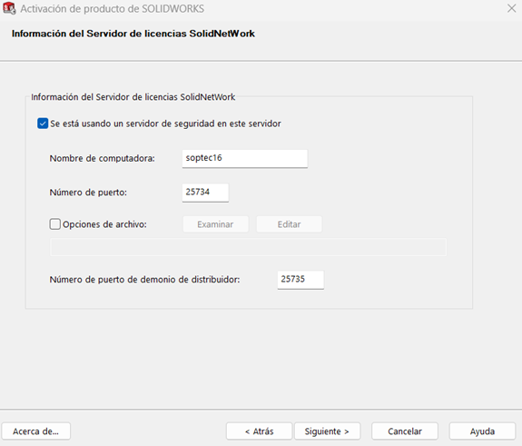Image resolution: width=522 pixels, height=446 pixels.
Task: Open Ayuda for help
Action: click(x=482, y=431)
